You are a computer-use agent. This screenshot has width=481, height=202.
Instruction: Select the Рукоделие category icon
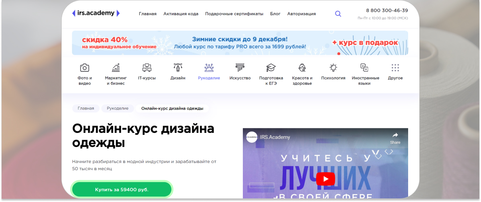coord(209,67)
